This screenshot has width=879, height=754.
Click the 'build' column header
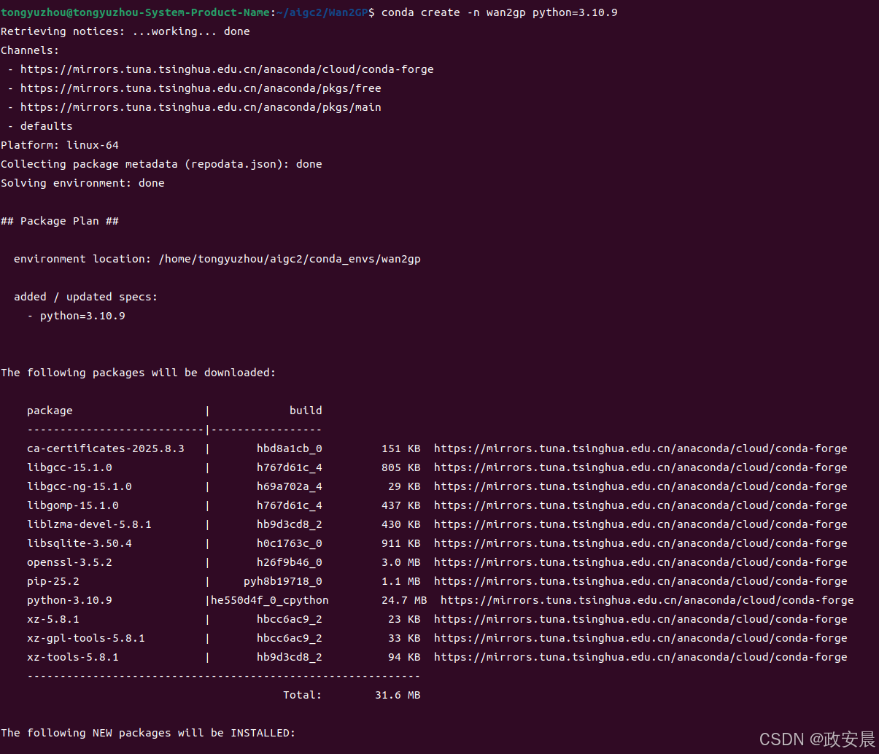[306, 411]
